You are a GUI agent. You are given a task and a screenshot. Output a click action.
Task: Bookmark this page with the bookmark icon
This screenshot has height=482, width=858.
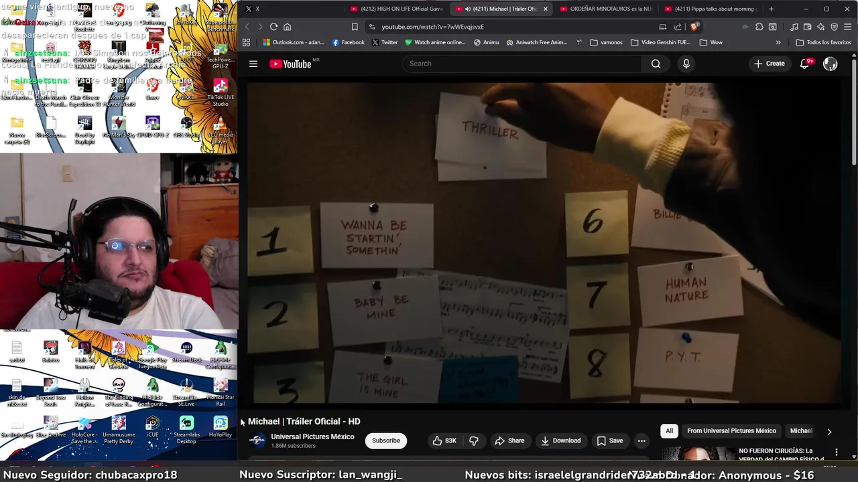point(355,27)
